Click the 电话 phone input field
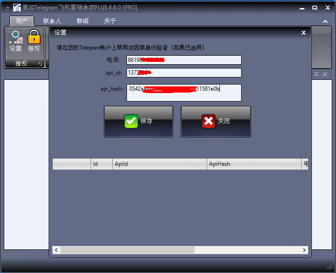Viewport: 336px width, 273px height. click(184, 60)
